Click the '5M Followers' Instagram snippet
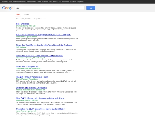 (46, 103)
